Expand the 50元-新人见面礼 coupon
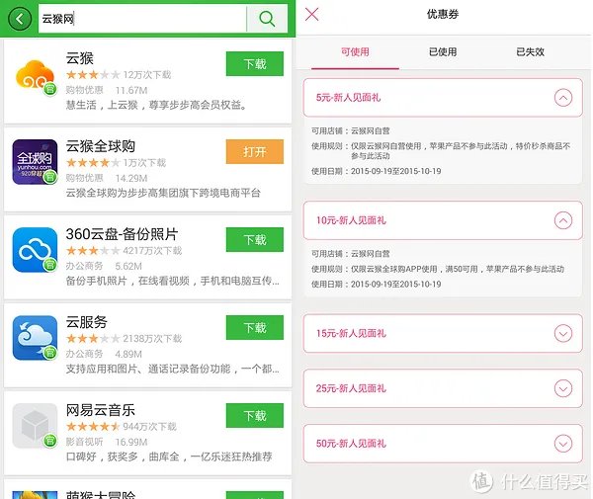The height and width of the screenshot is (499, 593). (563, 444)
